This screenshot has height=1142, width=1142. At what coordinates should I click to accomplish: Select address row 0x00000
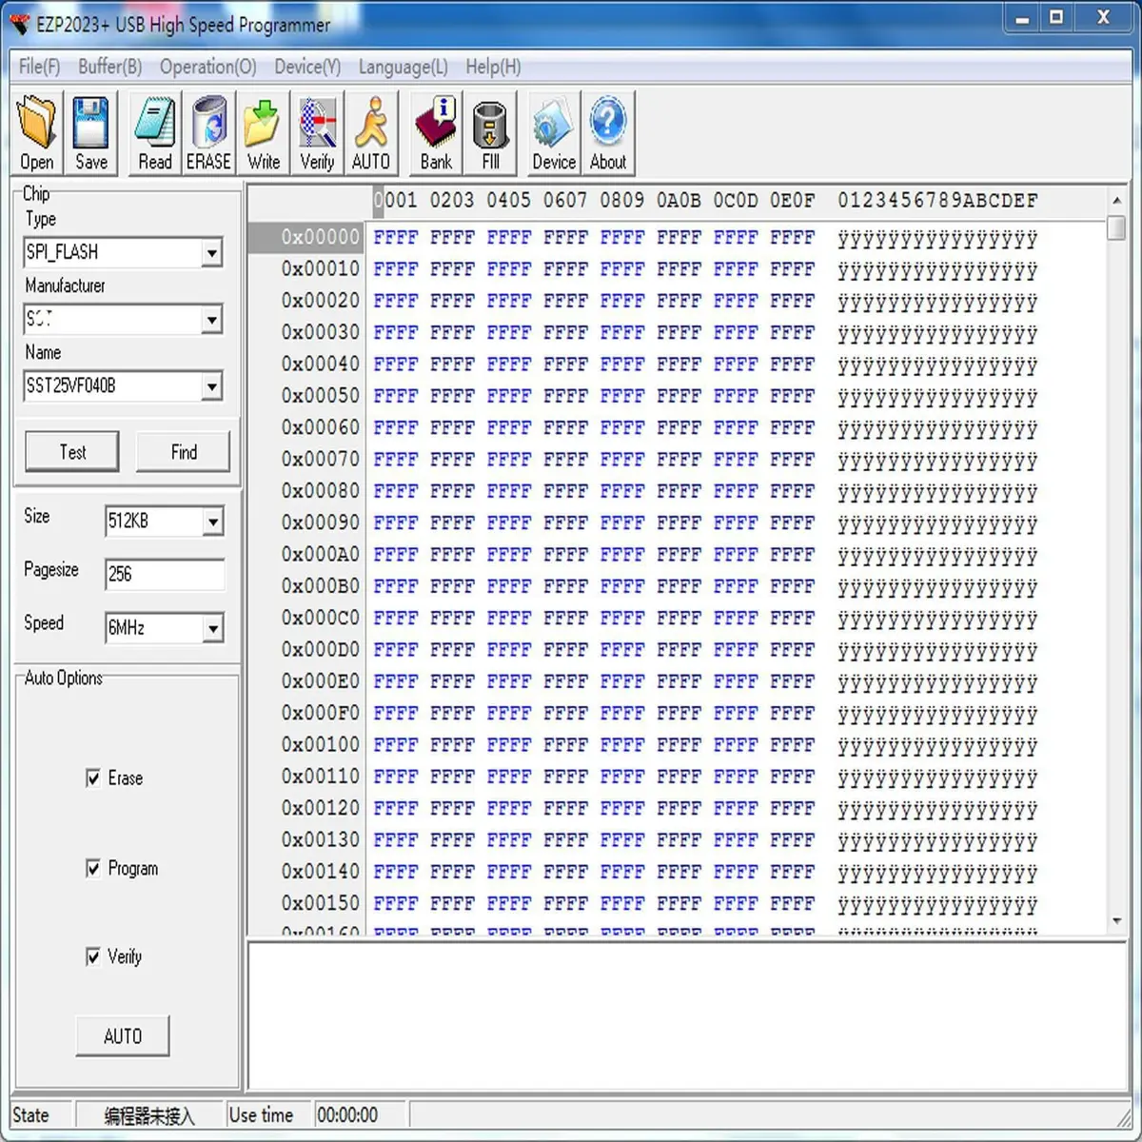pyautogui.click(x=321, y=237)
